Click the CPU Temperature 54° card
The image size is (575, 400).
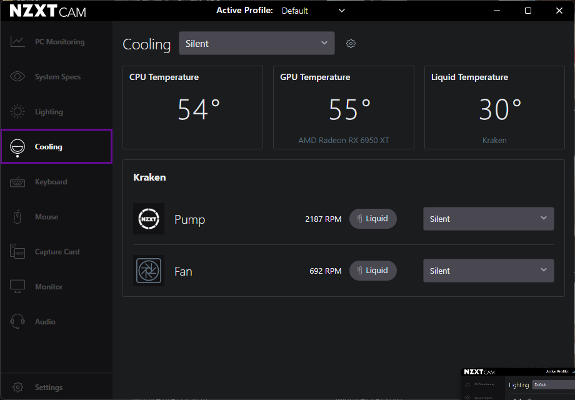(x=192, y=107)
